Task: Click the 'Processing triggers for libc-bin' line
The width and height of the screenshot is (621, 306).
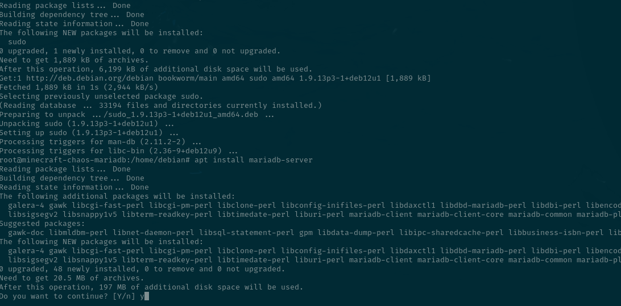Action: [x=119, y=151]
